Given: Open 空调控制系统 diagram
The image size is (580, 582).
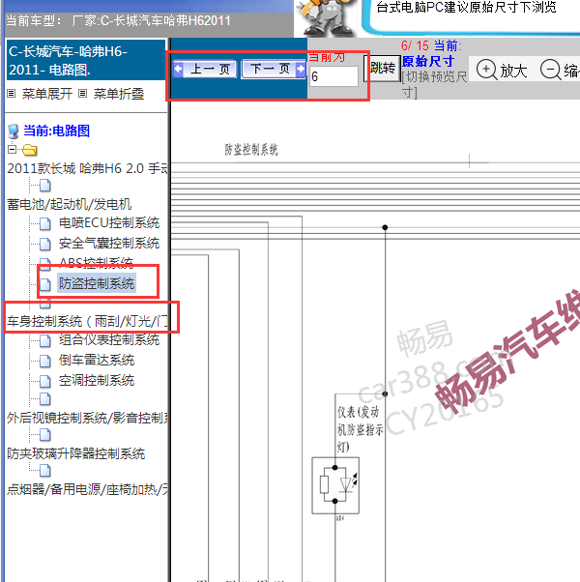Looking at the screenshot, I should point(97,381).
